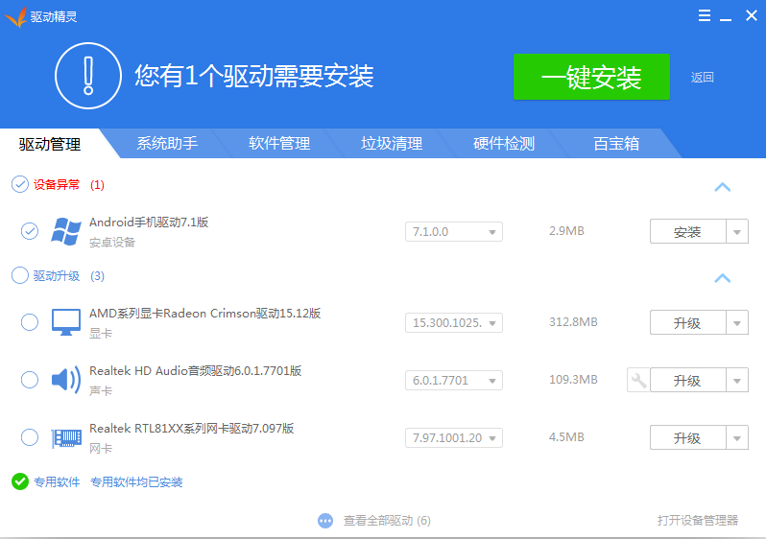Image resolution: width=766 pixels, height=539 pixels.
Task: Open the 查看全部驱动 (6) link
Action: click(x=387, y=521)
